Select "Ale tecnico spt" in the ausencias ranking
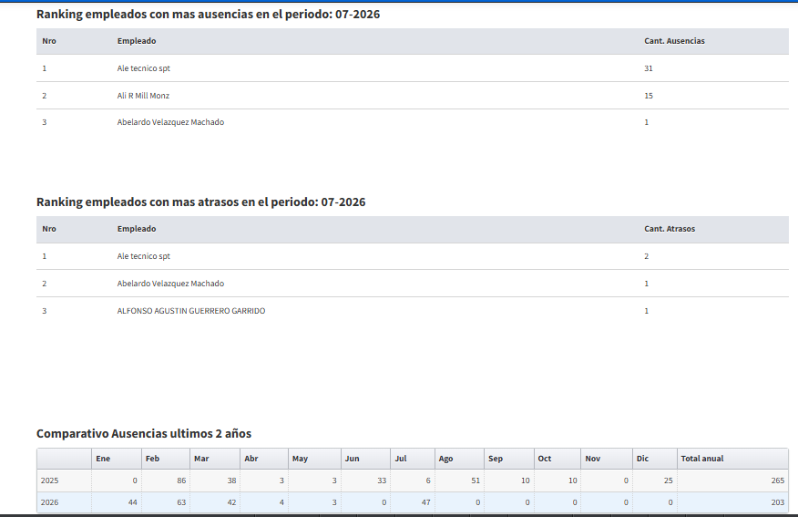 [x=144, y=68]
